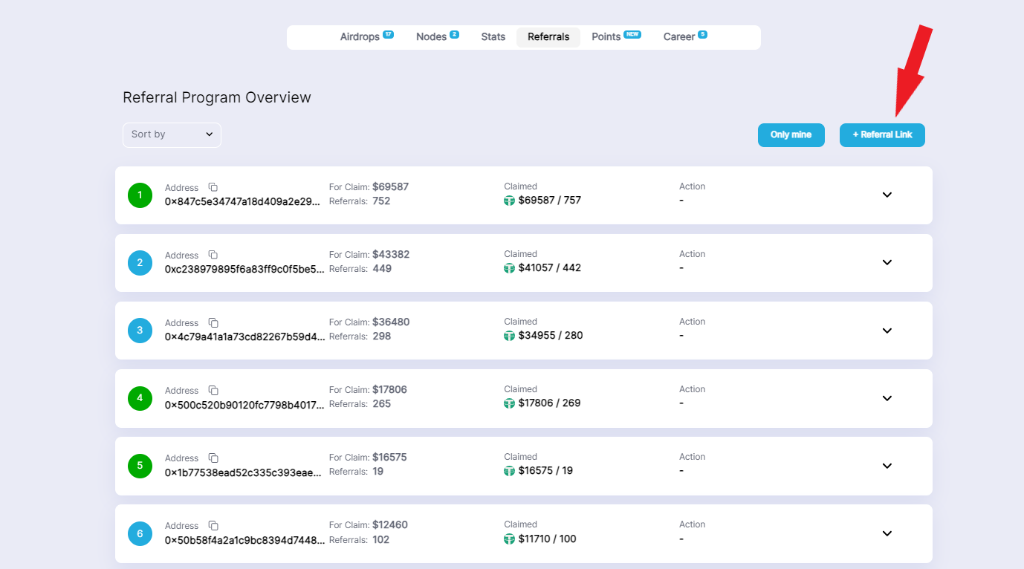The height and width of the screenshot is (569, 1024).
Task: Click the claimed amount $17806 / 269
Action: (x=550, y=403)
